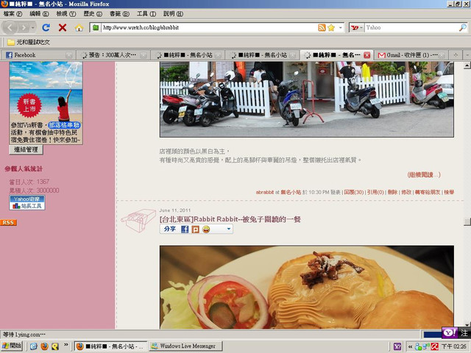Click the food dish photo
This screenshot has width=471, height=353.
[307, 288]
